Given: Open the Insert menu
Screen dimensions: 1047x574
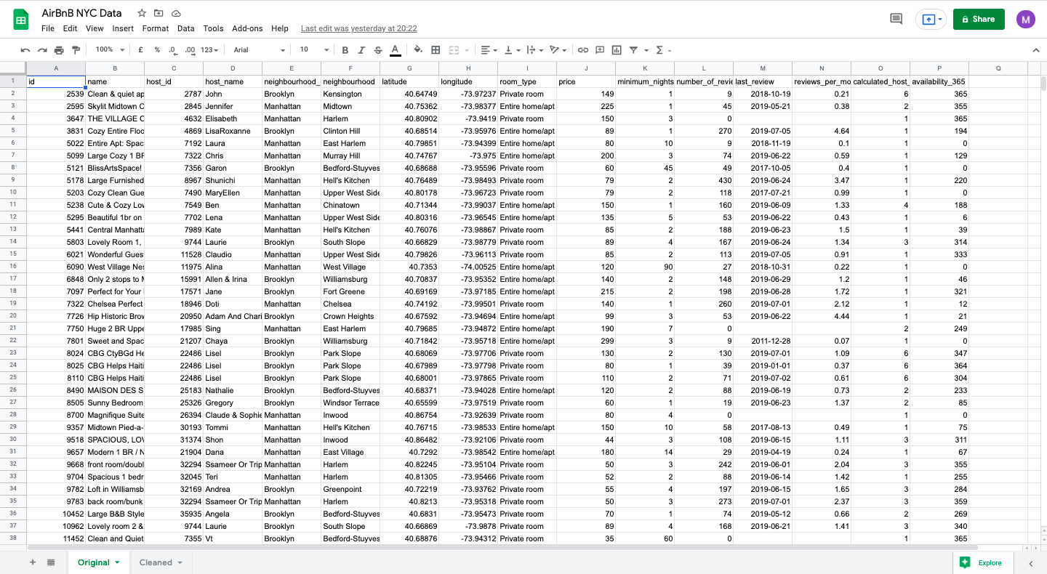Looking at the screenshot, I should tap(123, 28).
